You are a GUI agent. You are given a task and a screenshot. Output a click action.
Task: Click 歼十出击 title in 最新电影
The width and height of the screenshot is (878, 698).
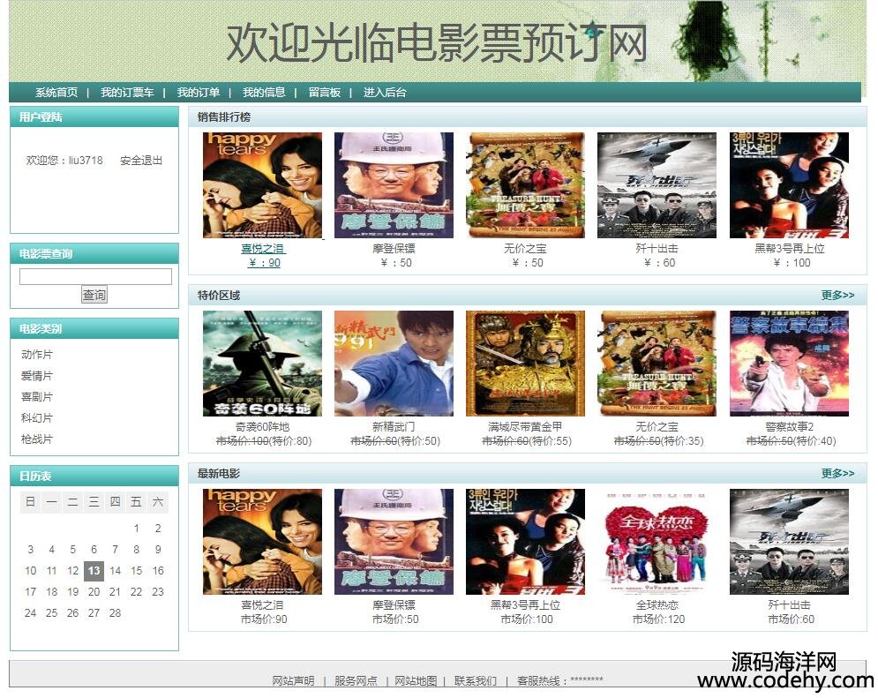click(790, 605)
